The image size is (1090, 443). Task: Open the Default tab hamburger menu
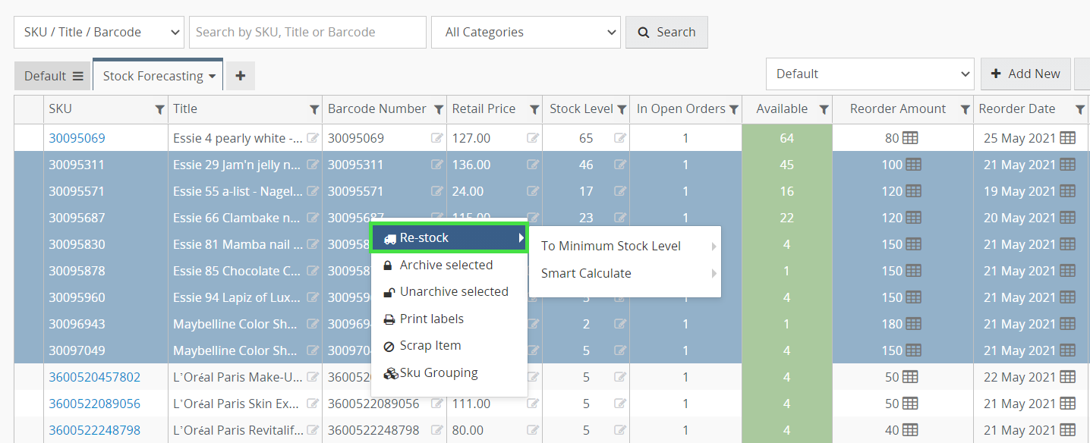click(x=78, y=76)
